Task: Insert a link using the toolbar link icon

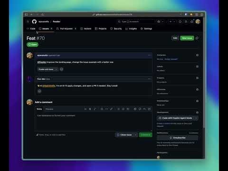Action: coord(112,109)
